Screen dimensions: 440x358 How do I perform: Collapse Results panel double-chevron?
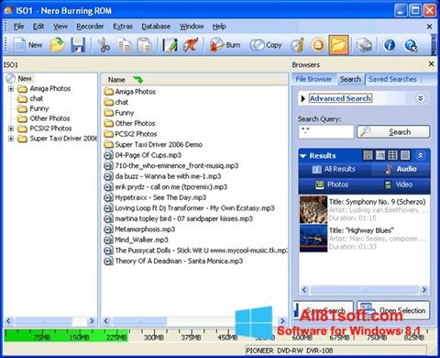(x=421, y=155)
